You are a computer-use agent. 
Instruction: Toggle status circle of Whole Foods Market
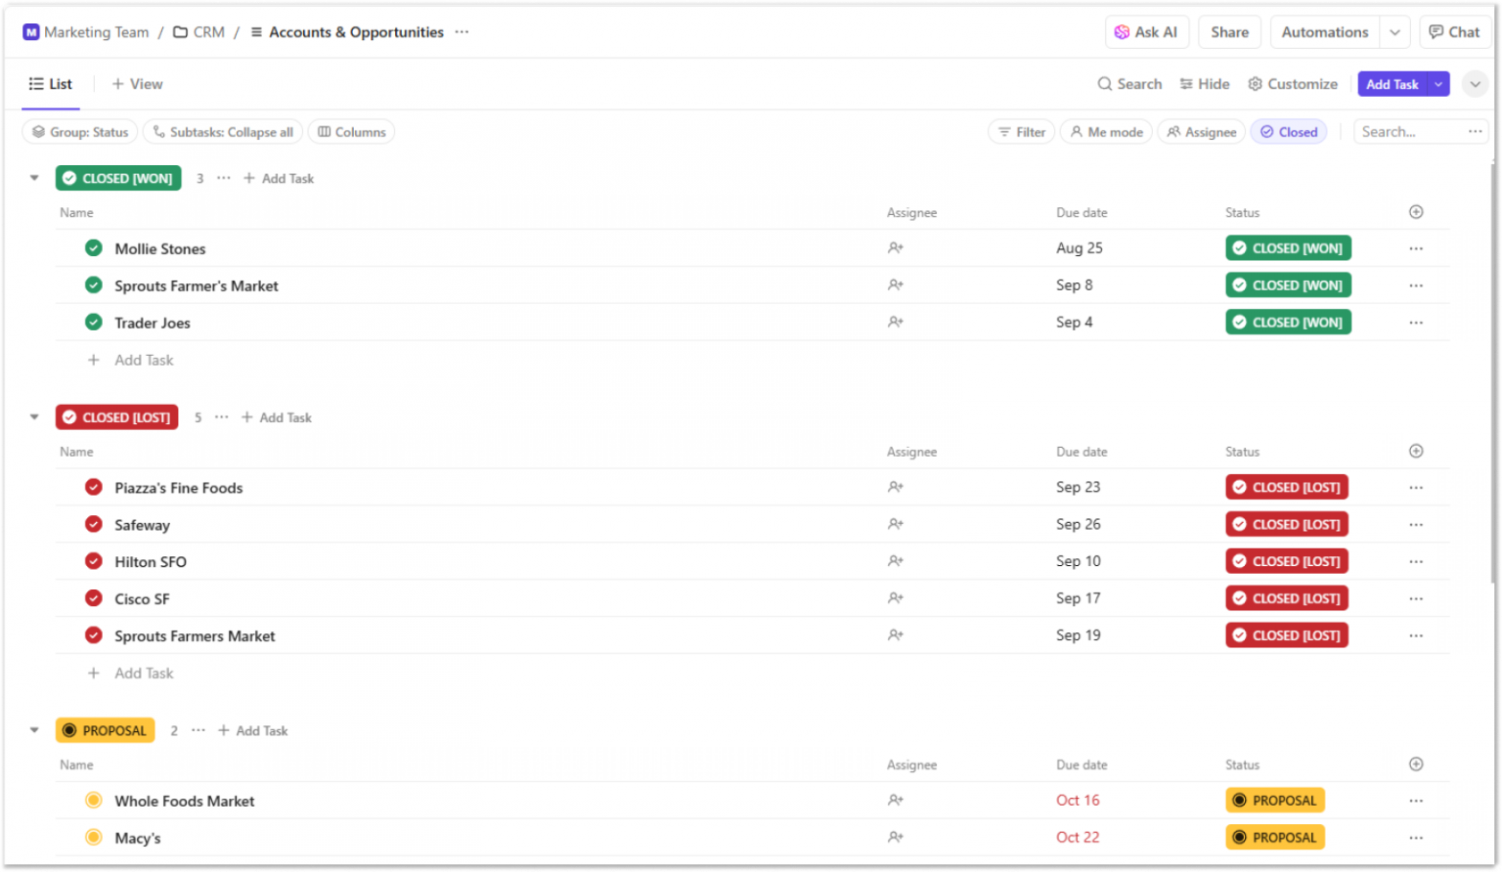(x=94, y=801)
